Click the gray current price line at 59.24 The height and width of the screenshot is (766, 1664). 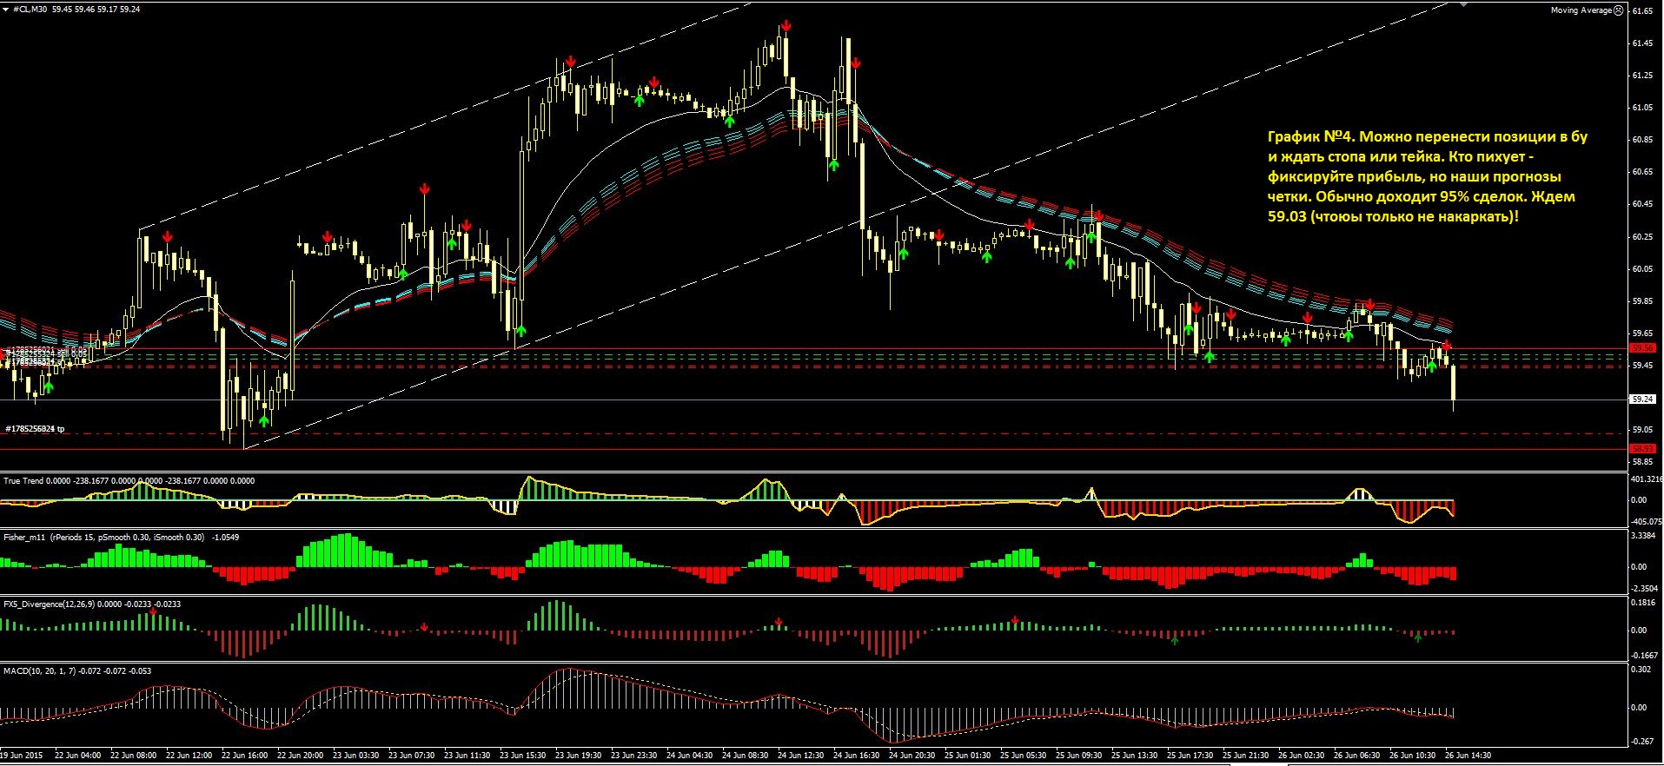pos(812,400)
